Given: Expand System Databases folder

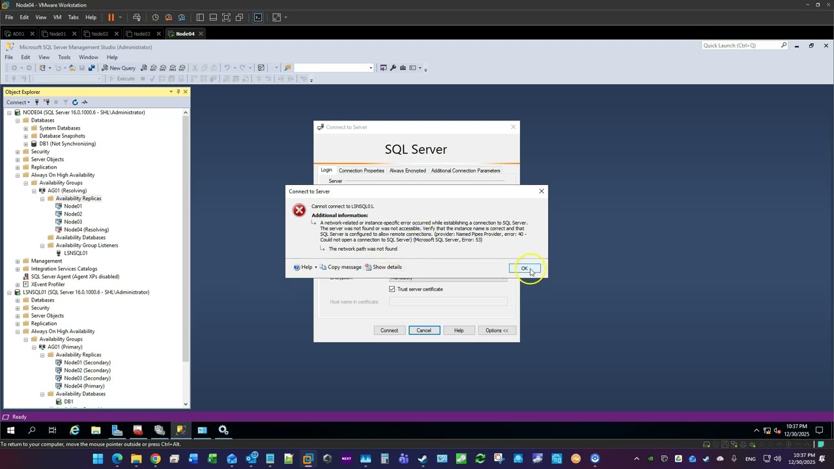Looking at the screenshot, I should pos(26,128).
